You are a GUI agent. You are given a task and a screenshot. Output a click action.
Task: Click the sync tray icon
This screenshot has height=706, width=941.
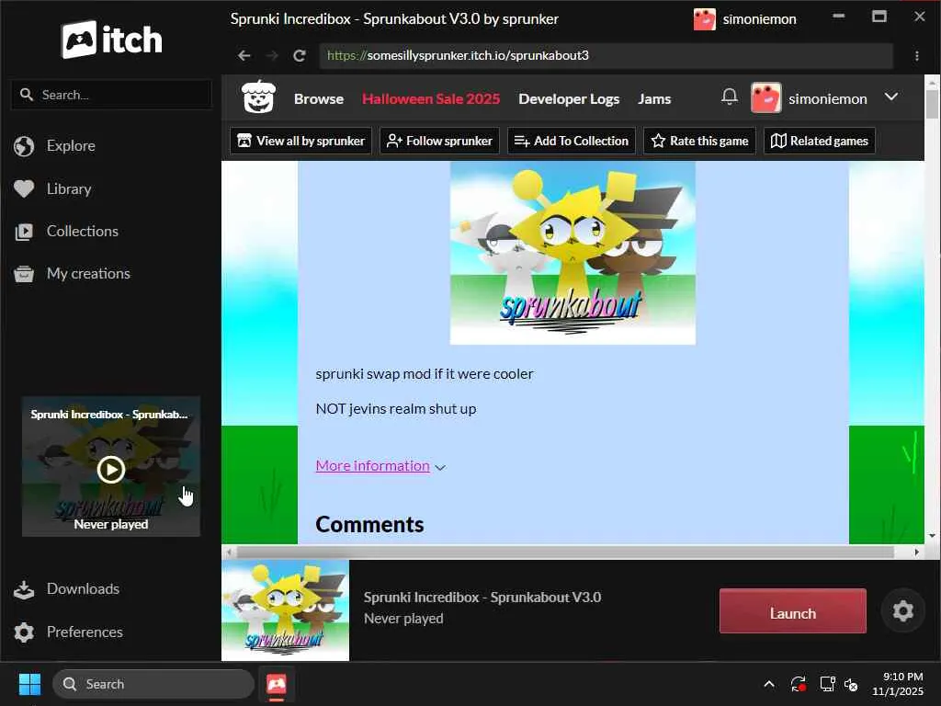pyautogui.click(x=799, y=684)
